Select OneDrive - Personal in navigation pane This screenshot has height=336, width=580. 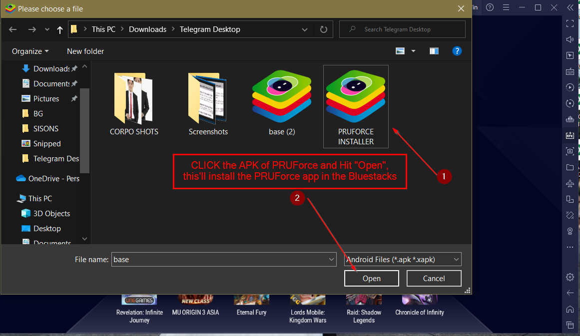[48, 179]
